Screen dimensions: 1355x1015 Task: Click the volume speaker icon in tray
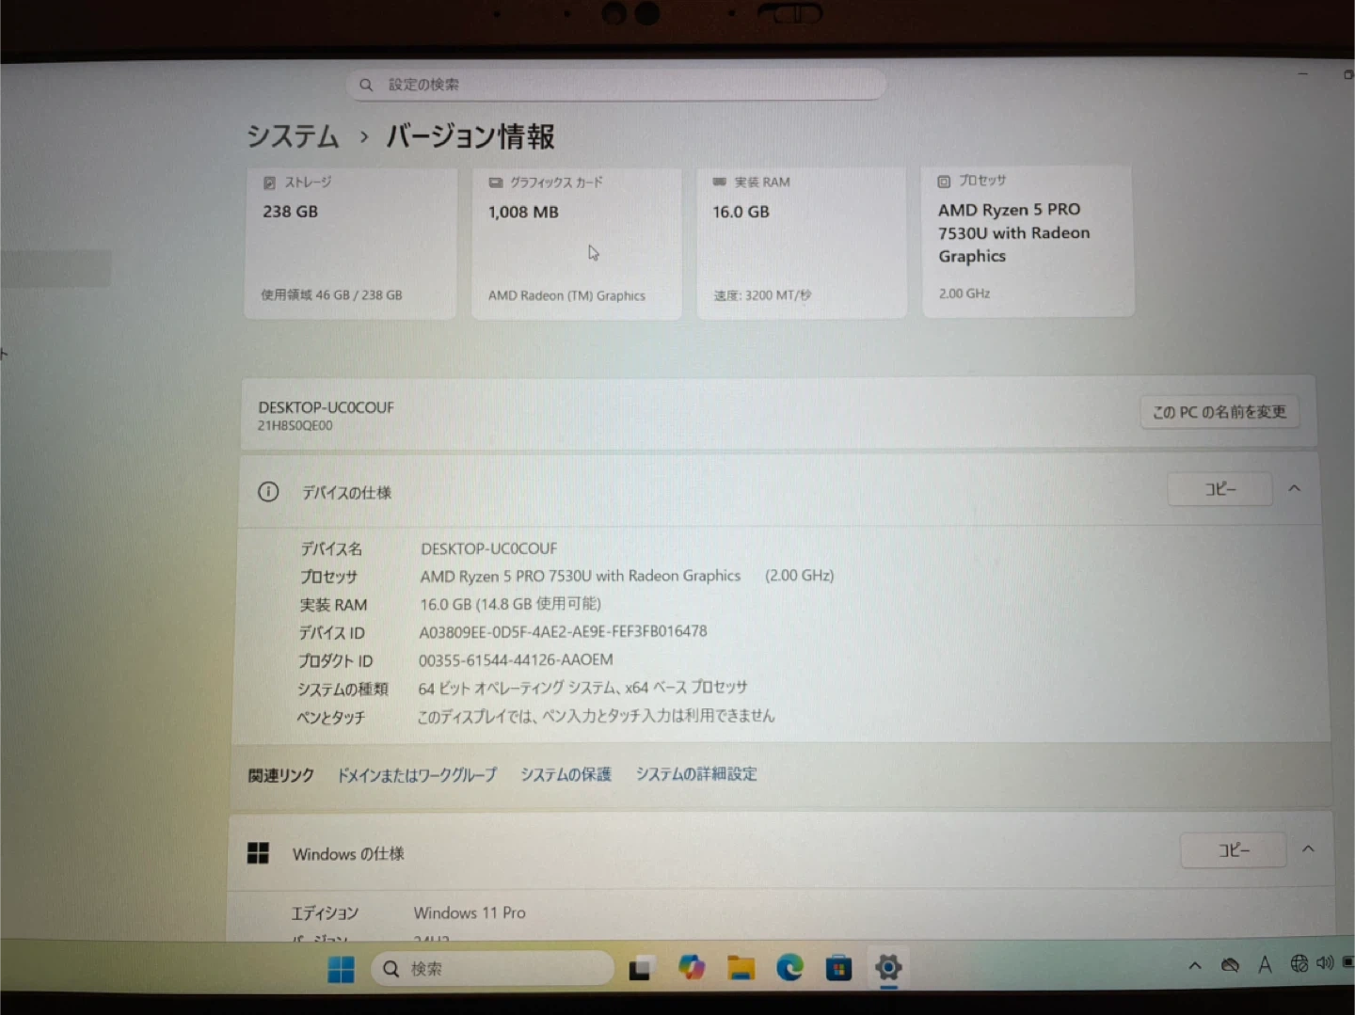point(1325,963)
